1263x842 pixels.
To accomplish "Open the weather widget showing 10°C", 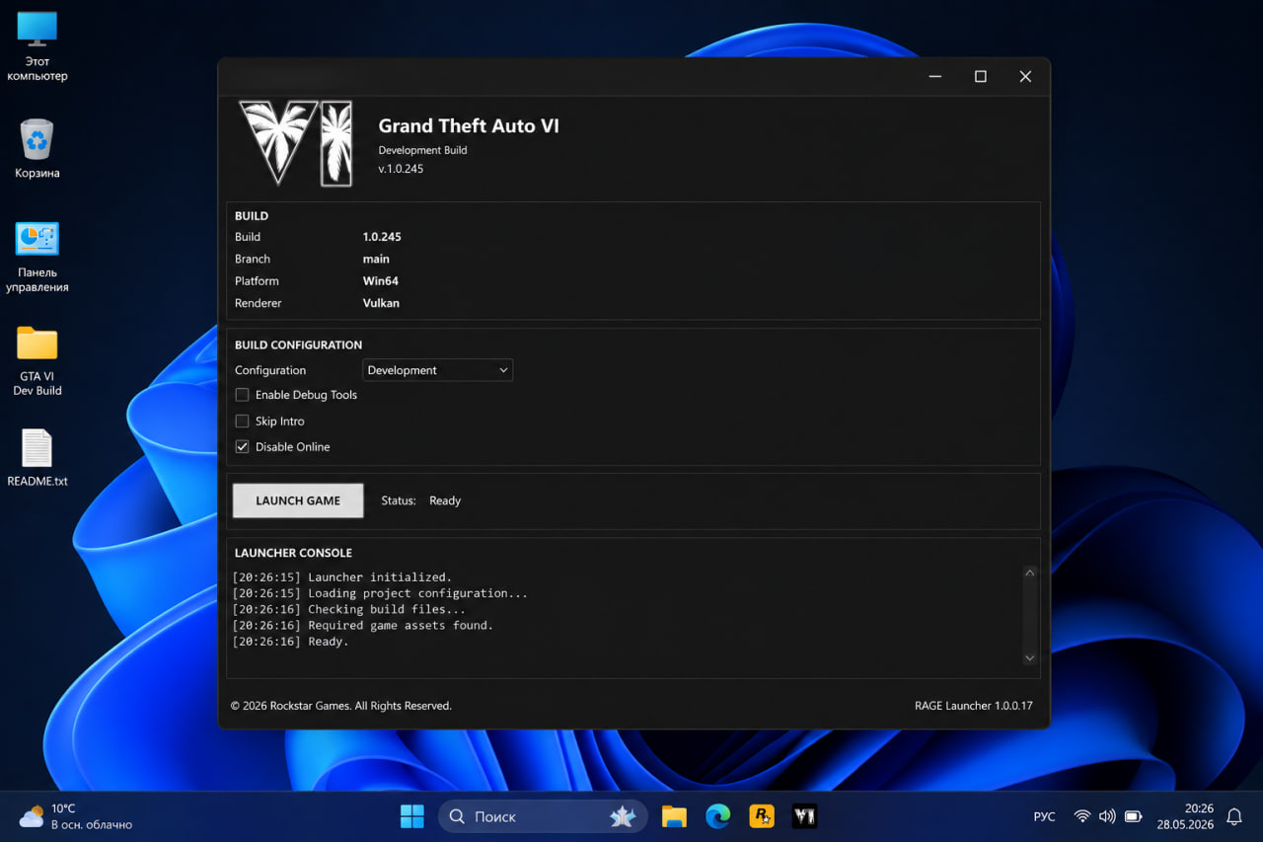I will pos(76,816).
